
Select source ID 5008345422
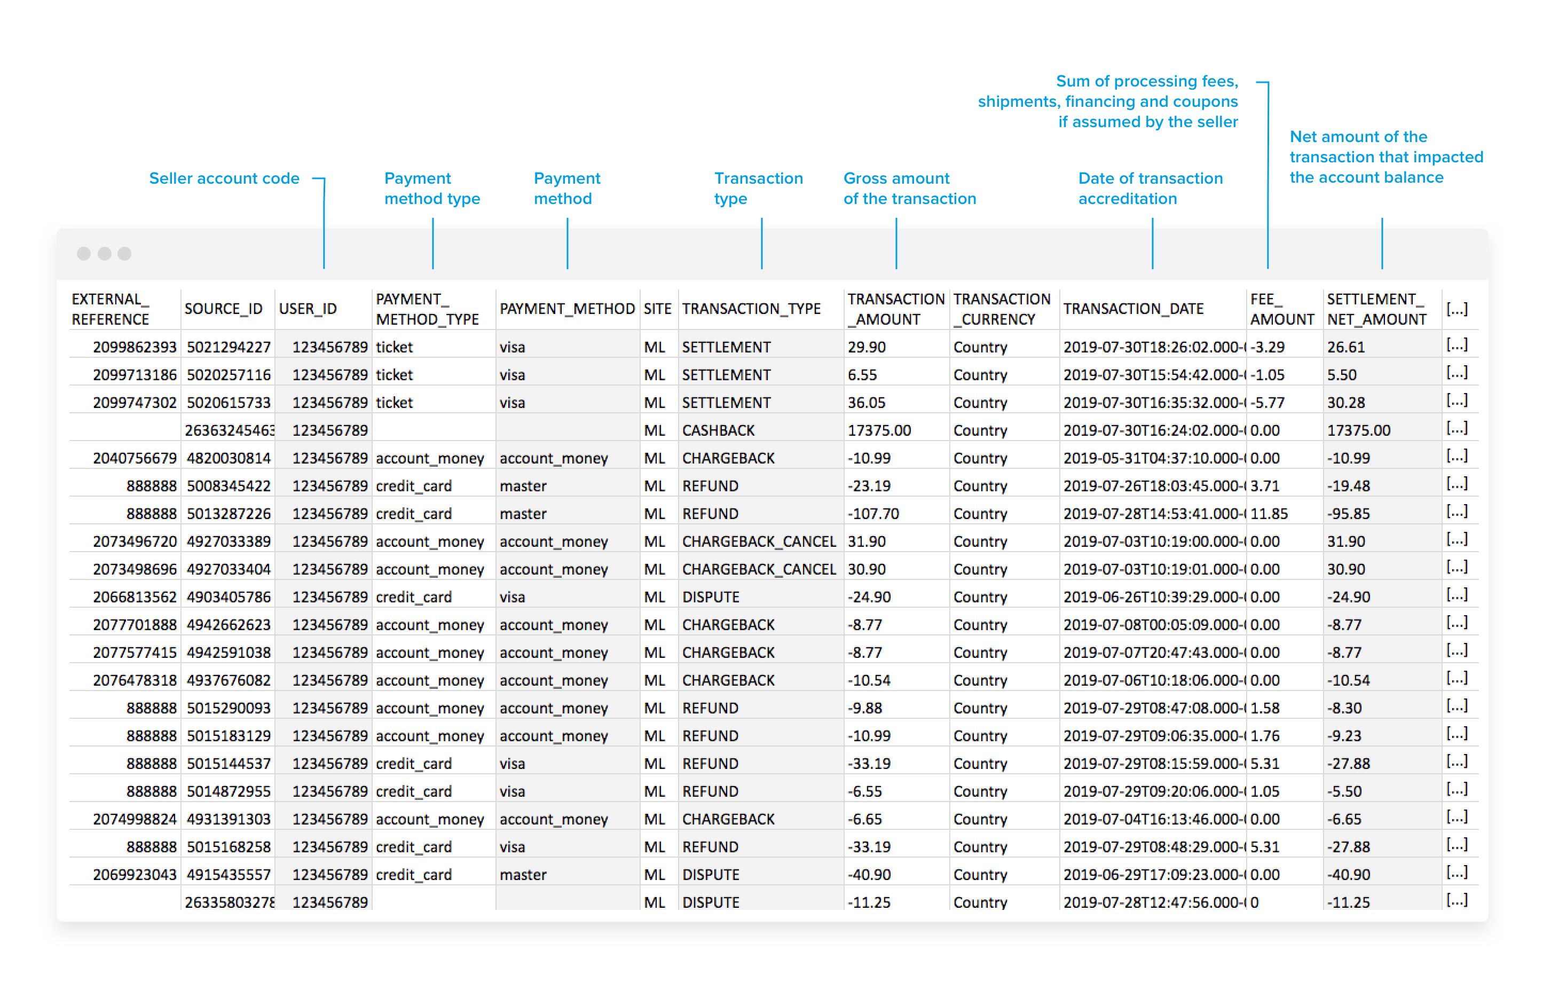229,486
